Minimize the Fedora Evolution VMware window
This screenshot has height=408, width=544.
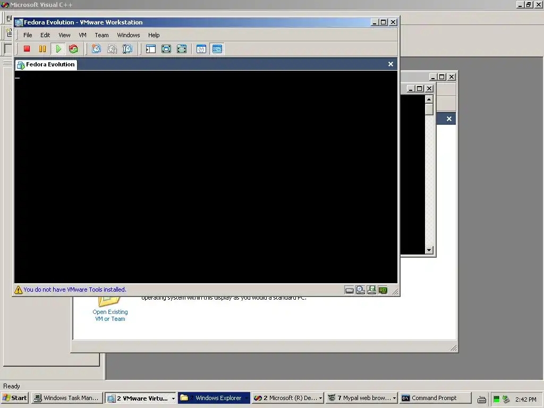pos(375,22)
